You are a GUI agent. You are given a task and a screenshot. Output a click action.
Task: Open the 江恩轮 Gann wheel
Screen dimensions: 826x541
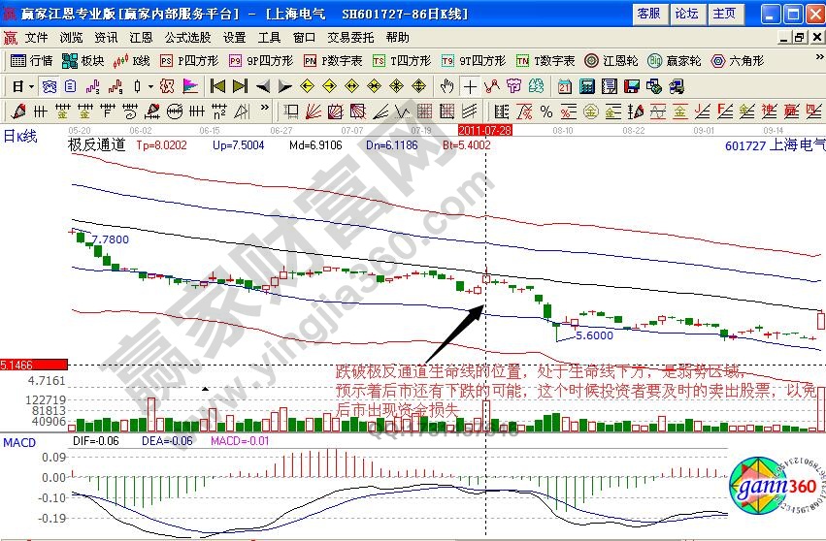(611, 61)
